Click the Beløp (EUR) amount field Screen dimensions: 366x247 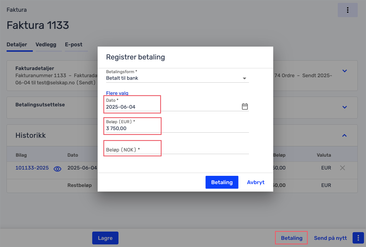point(177,128)
